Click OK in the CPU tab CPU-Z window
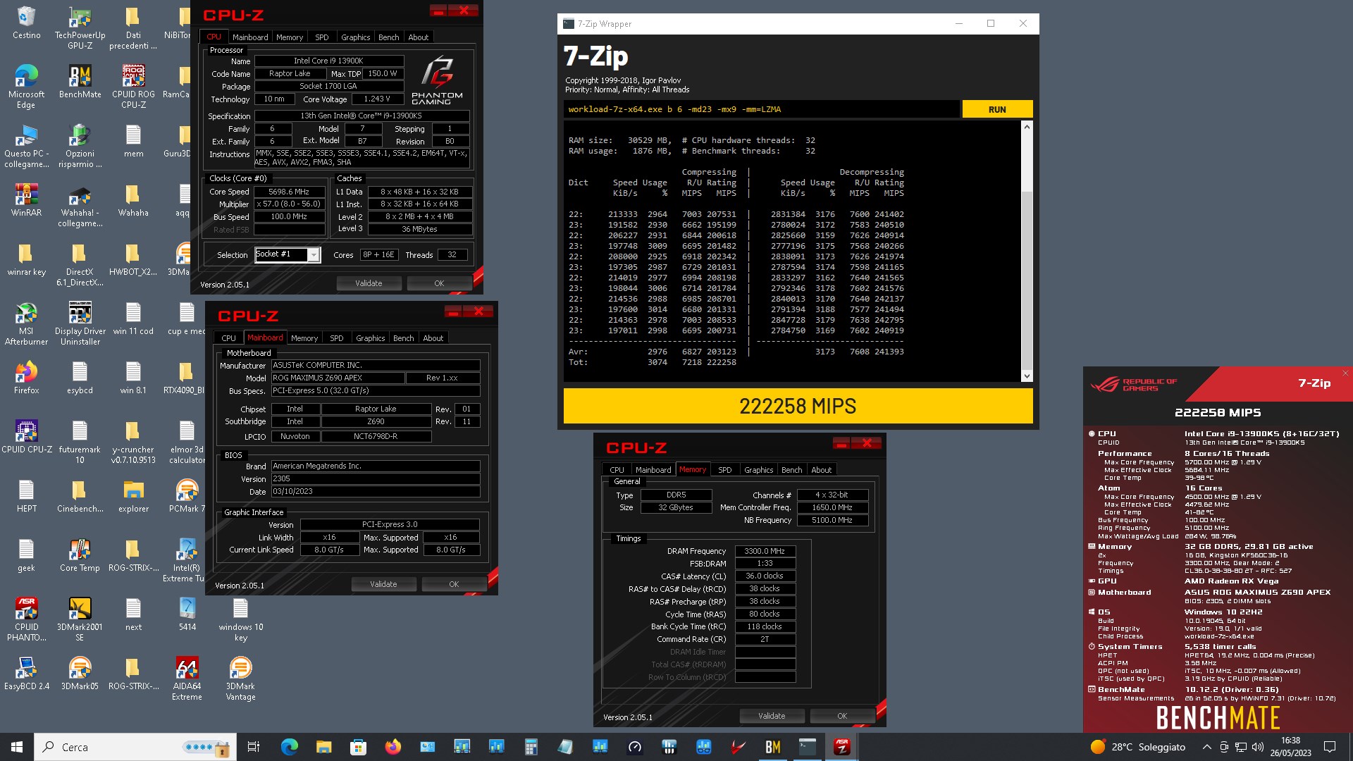Viewport: 1353px width, 761px height. click(x=439, y=283)
